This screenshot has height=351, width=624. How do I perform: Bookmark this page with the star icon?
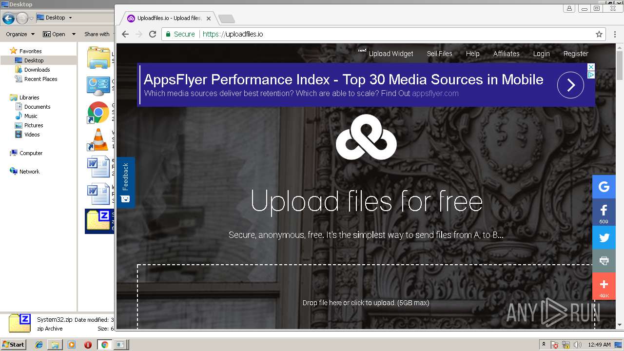click(x=599, y=34)
